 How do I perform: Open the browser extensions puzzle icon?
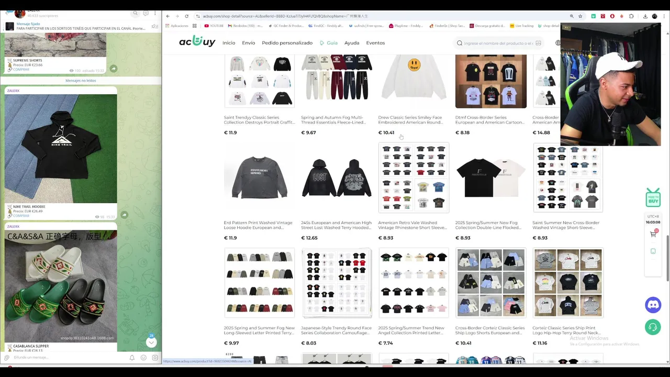[x=631, y=16]
